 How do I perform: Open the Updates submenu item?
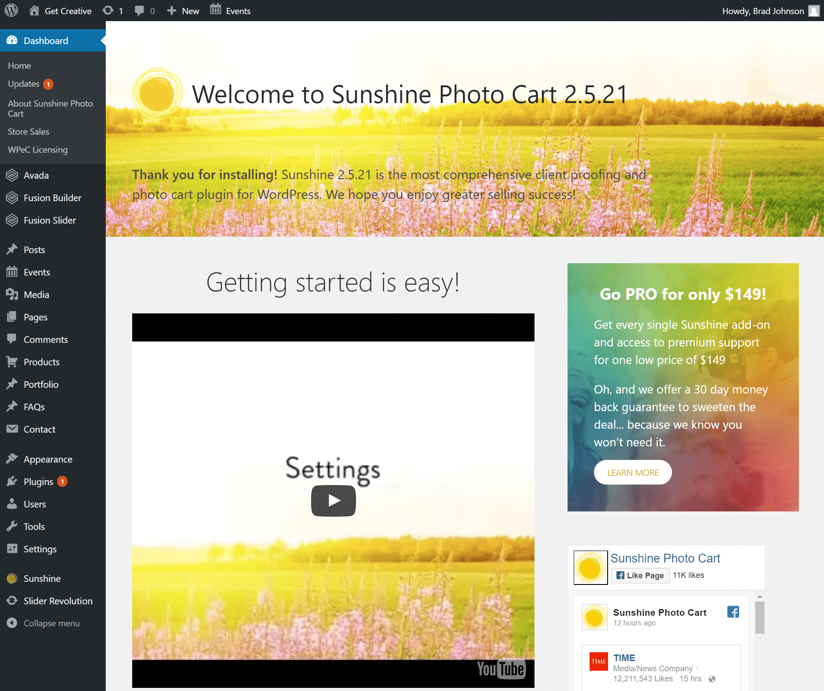pos(23,84)
